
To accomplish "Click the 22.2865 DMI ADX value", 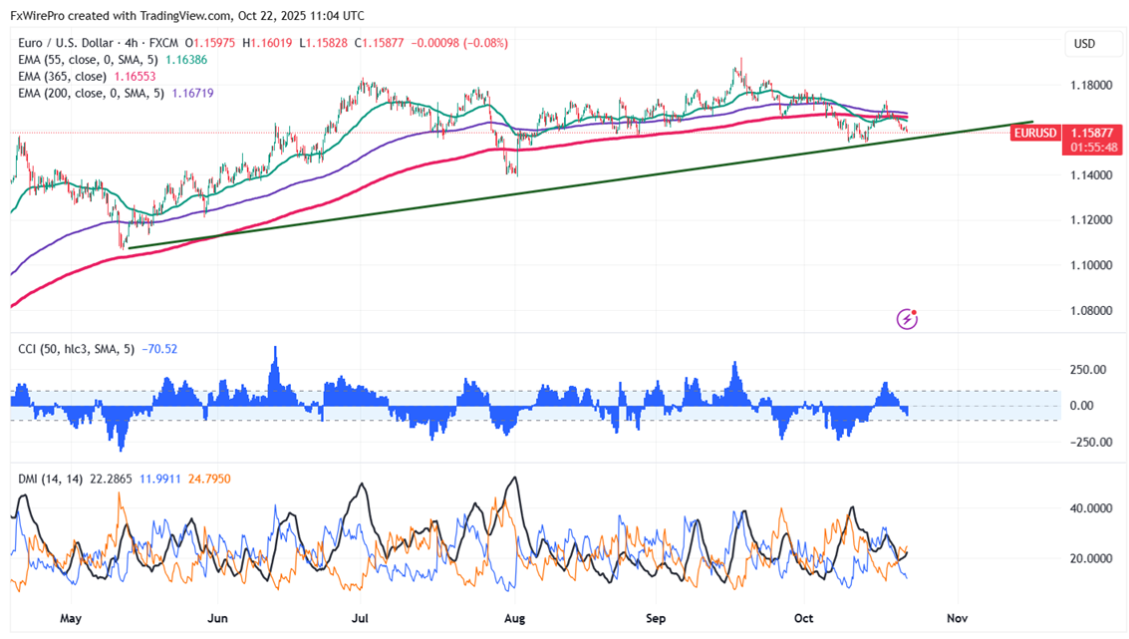I will point(111,479).
